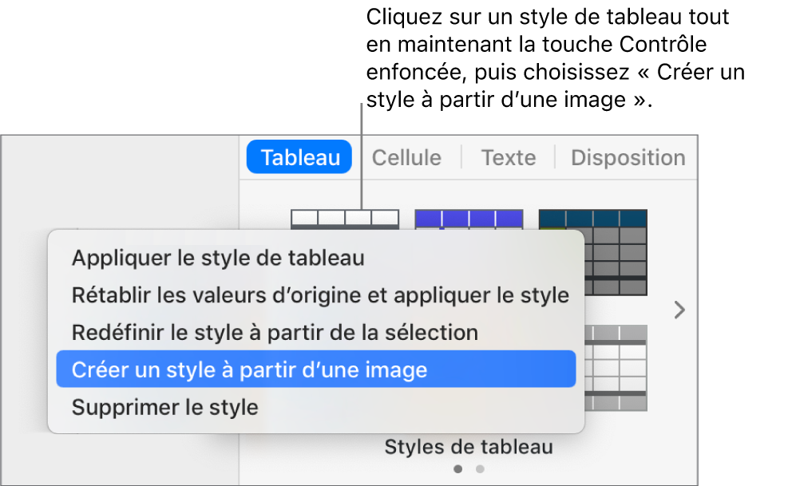Viewport: 792px width, 486px height.
Task: Show next table styles with right chevron
Action: tap(679, 310)
